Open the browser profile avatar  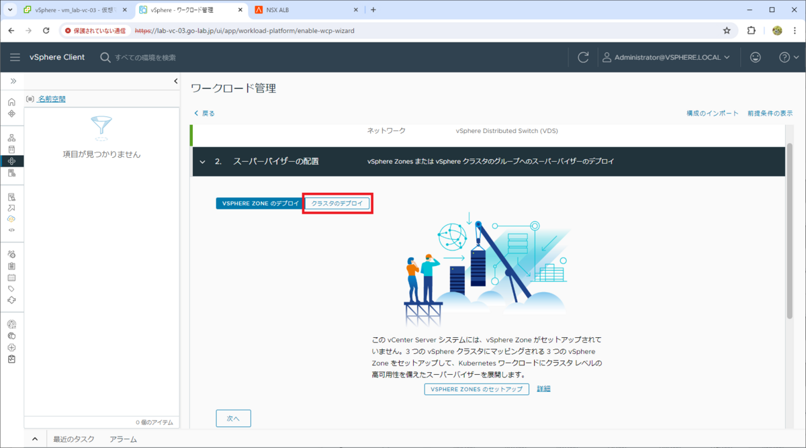point(777,30)
